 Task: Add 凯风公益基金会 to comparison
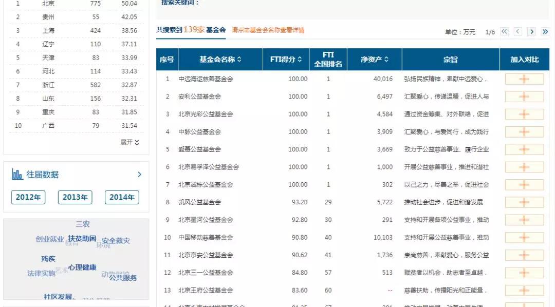pyautogui.click(x=524, y=202)
